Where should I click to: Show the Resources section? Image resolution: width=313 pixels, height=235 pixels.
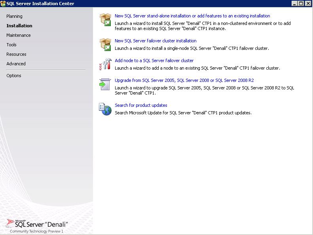coord(16,54)
